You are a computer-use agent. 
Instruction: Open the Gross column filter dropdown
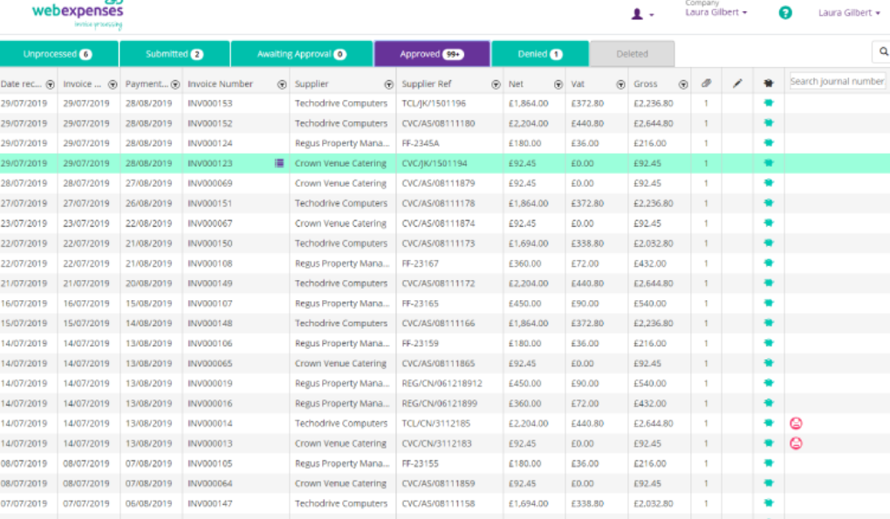coord(683,85)
